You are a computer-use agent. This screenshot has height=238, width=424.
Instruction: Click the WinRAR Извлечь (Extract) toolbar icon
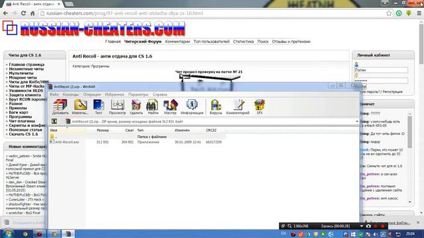point(80,107)
